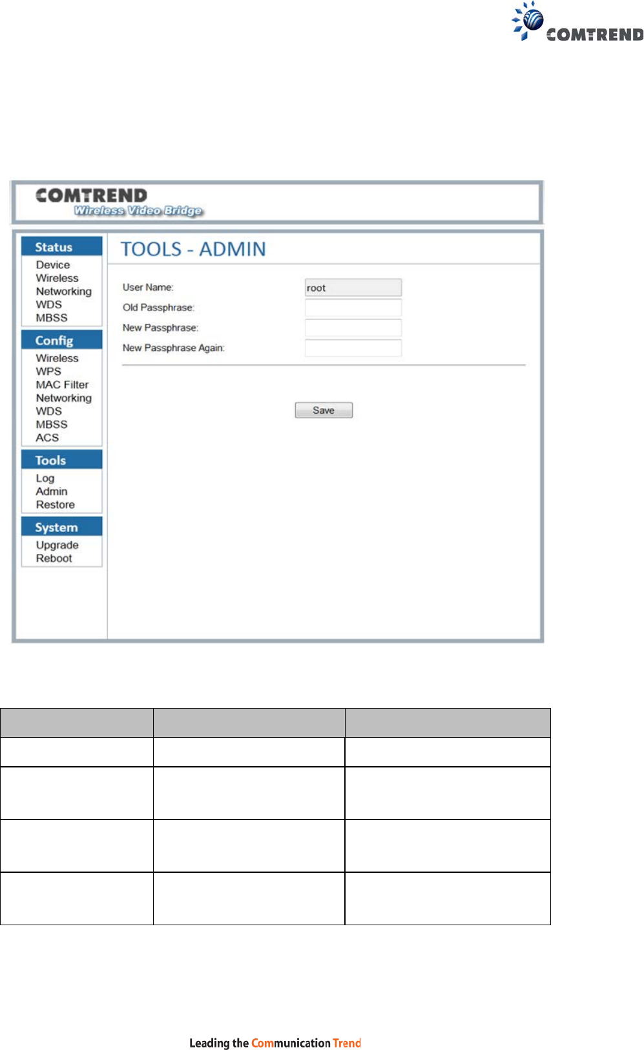This screenshot has width=644, height=1050.
Task: Open MBSS under the Status section
Action: (52, 318)
